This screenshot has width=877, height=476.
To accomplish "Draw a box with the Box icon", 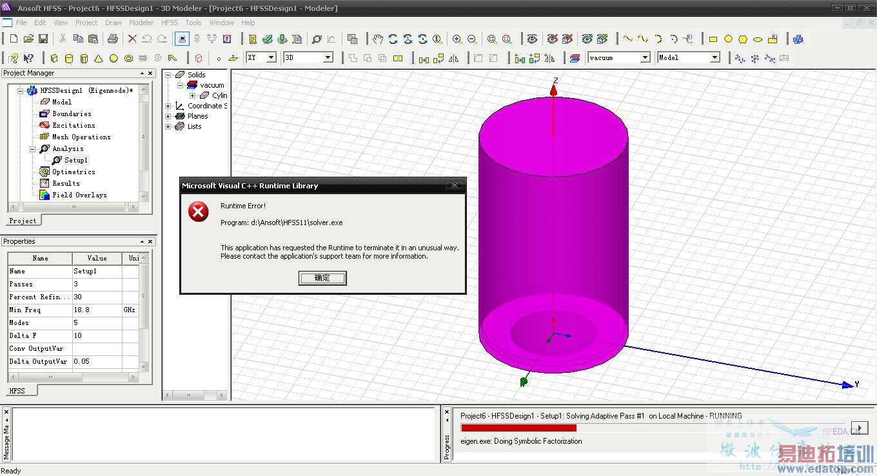I will [x=54, y=58].
